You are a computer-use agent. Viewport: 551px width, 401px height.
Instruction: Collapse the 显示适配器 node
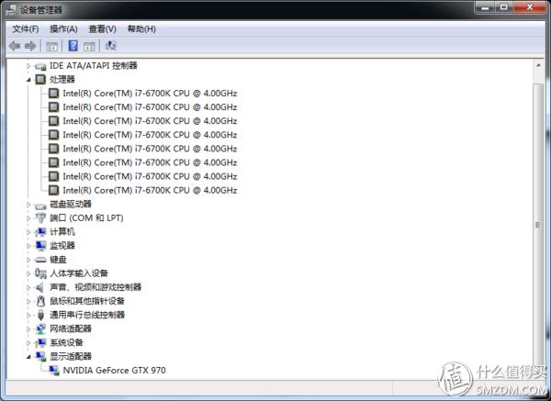click(28, 357)
